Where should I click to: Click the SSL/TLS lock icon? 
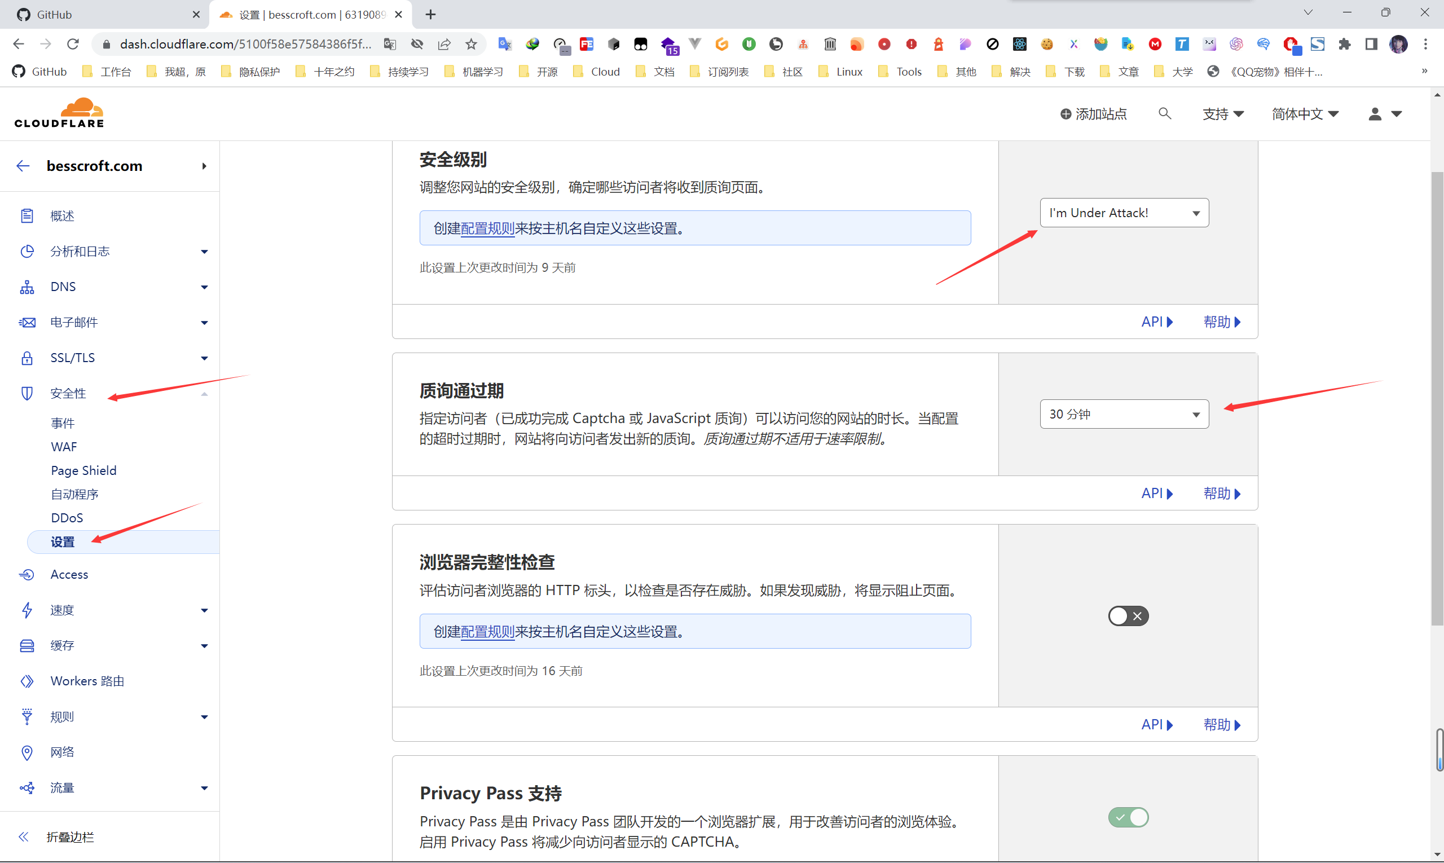coord(27,358)
